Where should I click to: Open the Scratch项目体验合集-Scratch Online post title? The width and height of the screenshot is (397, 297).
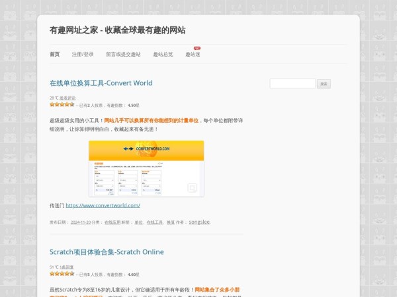(x=107, y=252)
